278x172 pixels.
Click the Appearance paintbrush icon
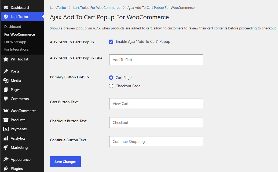pos(6,159)
